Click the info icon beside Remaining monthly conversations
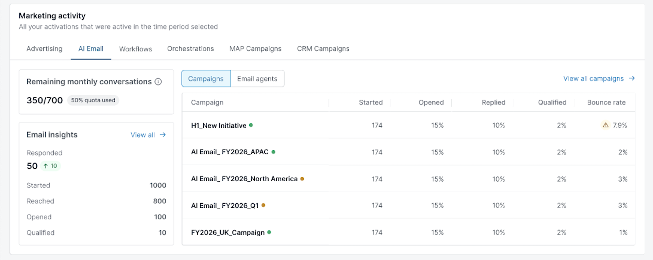653x260 pixels. [158, 81]
